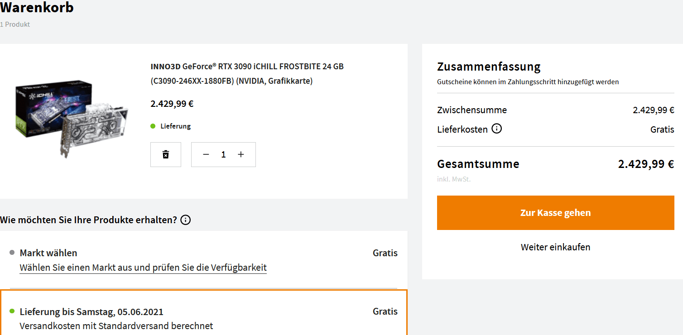Screen dimensions: 683x335
Task: Click 'Weiter einkaufen' link
Action: coord(555,247)
